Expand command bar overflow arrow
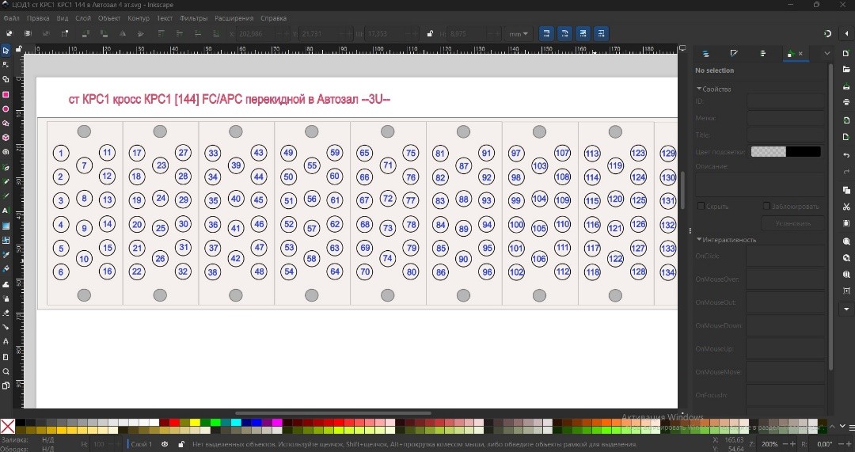This screenshot has width=855, height=452. (x=846, y=309)
